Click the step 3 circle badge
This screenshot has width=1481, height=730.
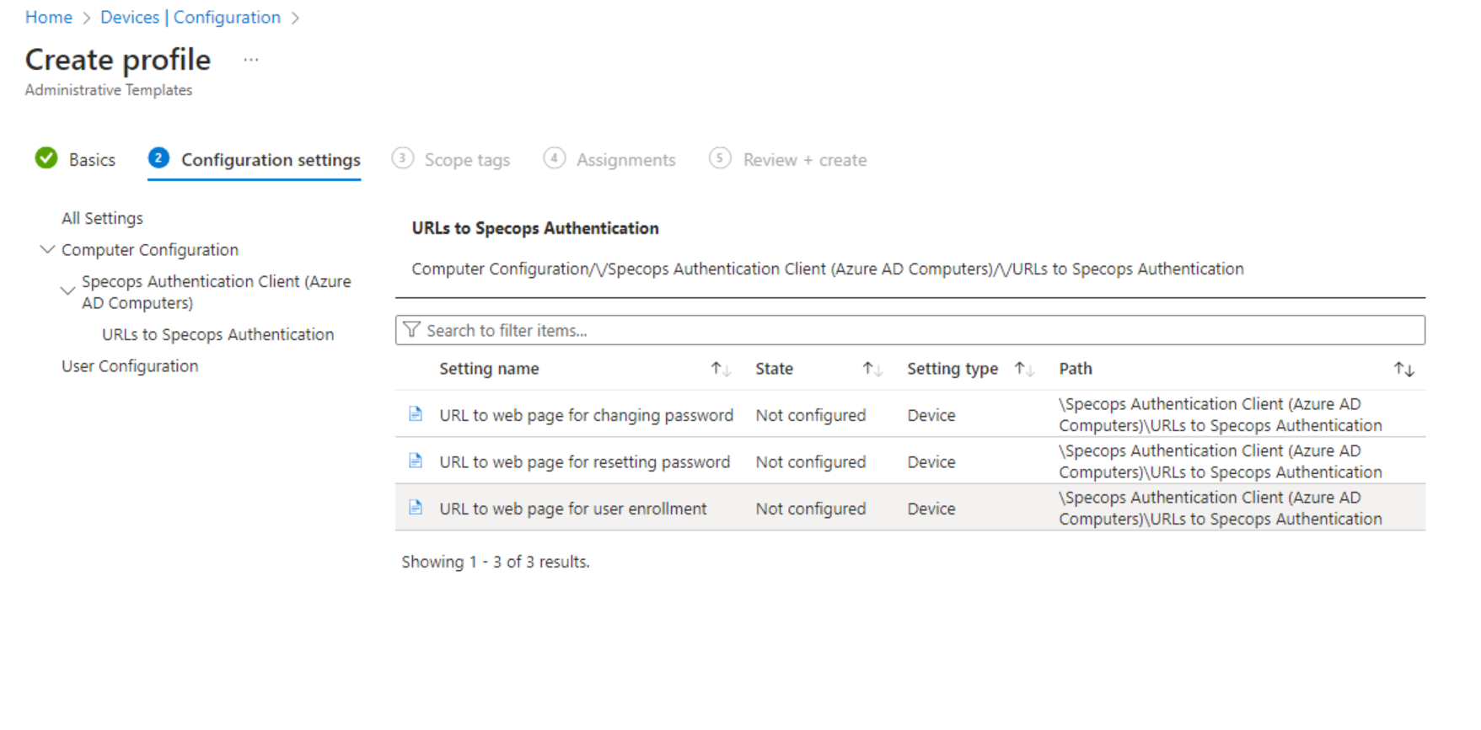coord(403,158)
